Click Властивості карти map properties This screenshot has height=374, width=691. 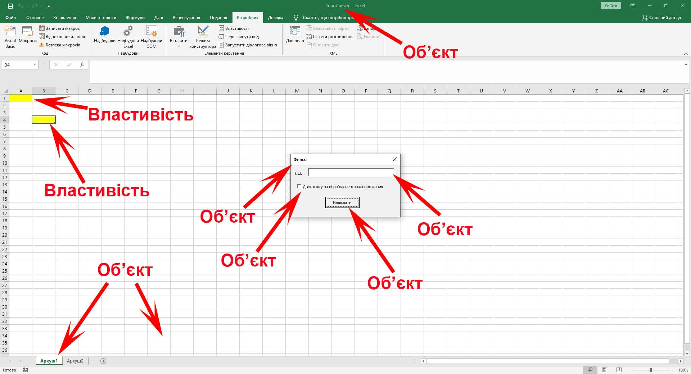point(328,28)
